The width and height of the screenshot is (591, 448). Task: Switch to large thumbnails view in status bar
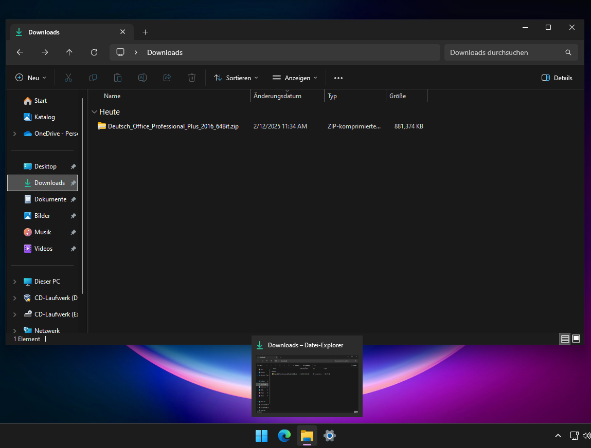tap(576, 339)
